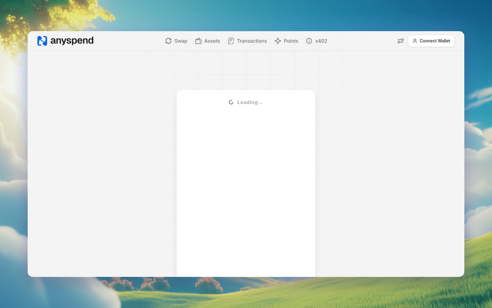Click the x402 info icon
The image size is (492, 308).
point(309,41)
